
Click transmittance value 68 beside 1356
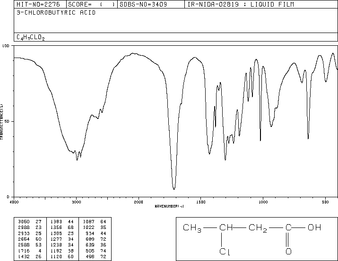click(x=71, y=227)
